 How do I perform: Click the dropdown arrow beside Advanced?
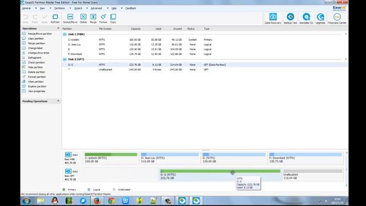point(108,8)
